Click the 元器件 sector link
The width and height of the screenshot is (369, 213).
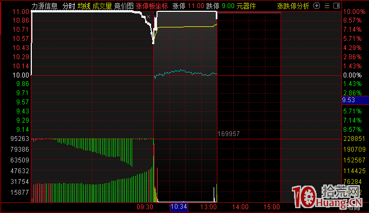246,6
